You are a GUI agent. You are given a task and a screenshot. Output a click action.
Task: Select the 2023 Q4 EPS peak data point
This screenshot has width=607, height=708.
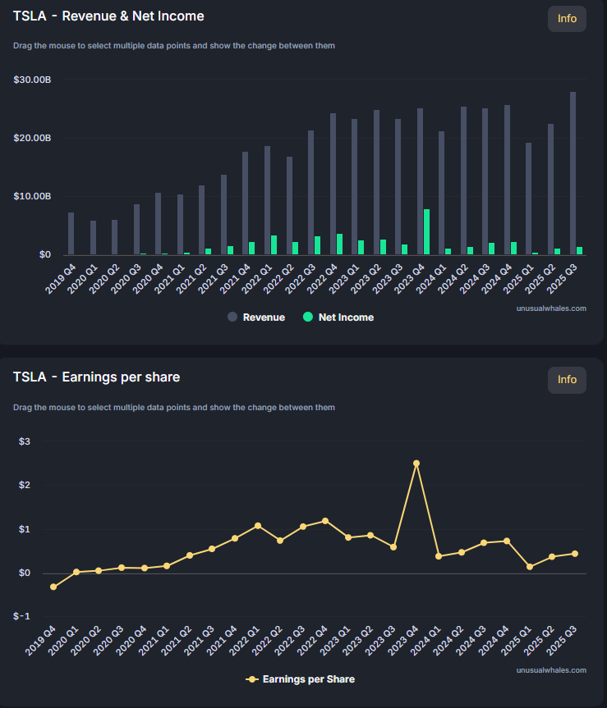(x=416, y=464)
